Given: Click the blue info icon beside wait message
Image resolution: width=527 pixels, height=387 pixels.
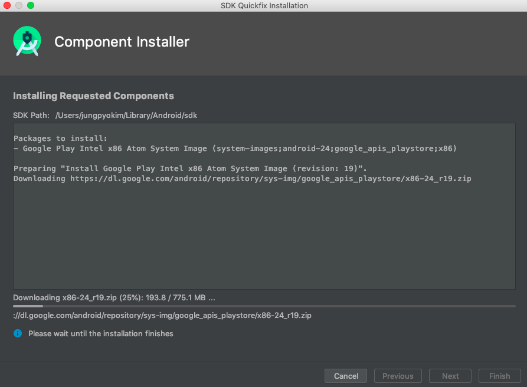Looking at the screenshot, I should click(18, 333).
